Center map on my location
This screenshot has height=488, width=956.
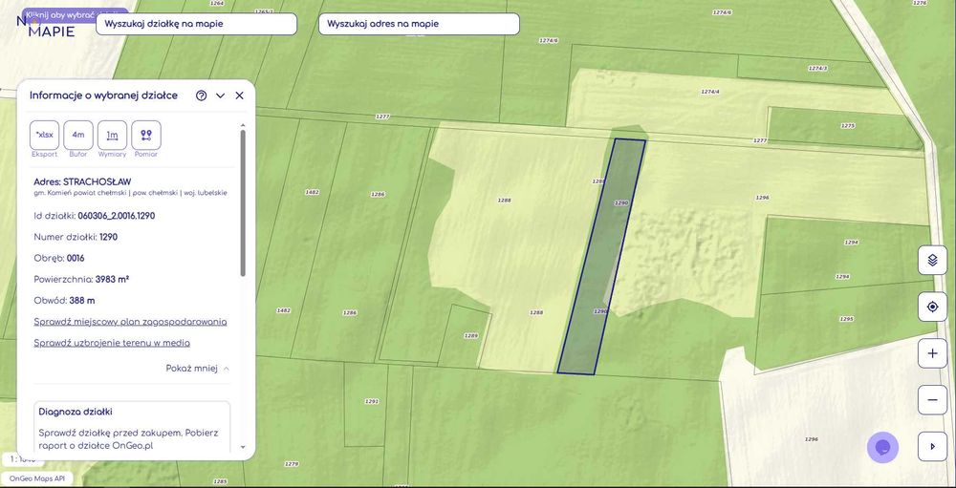pyautogui.click(x=932, y=307)
